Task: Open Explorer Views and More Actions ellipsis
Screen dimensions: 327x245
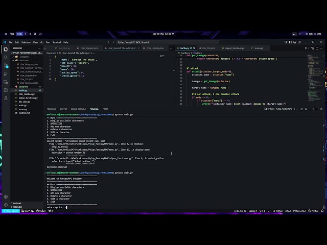Action: [x=39, y=48]
